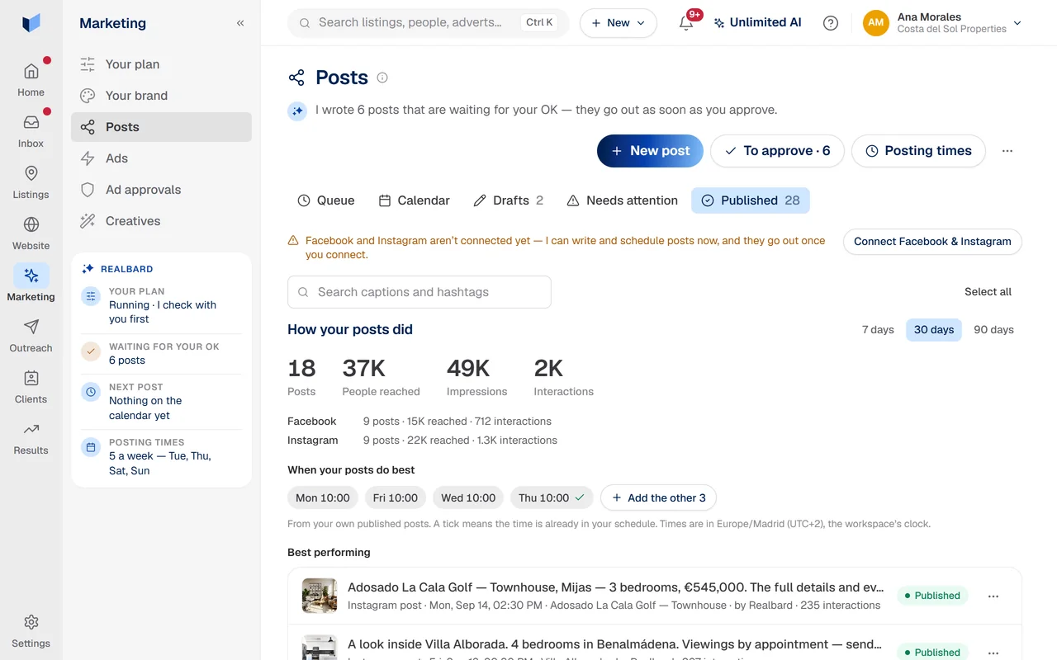This screenshot has width=1057, height=660.
Task: Click the AM avatar
Action: pos(876,23)
